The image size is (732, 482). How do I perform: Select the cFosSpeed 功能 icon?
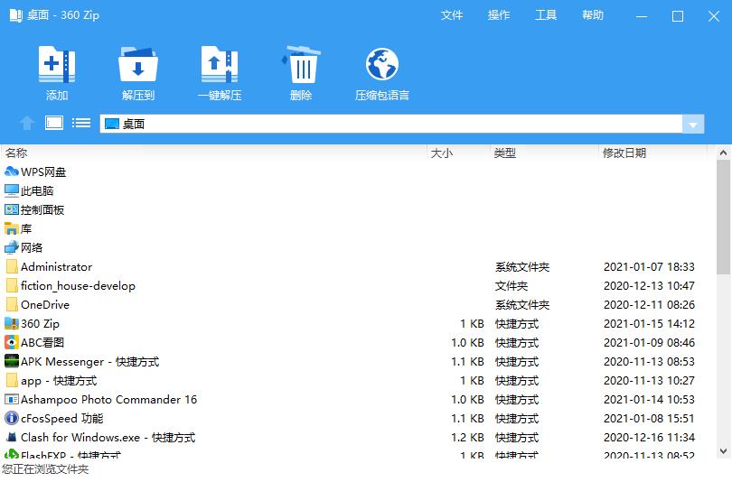click(x=11, y=418)
